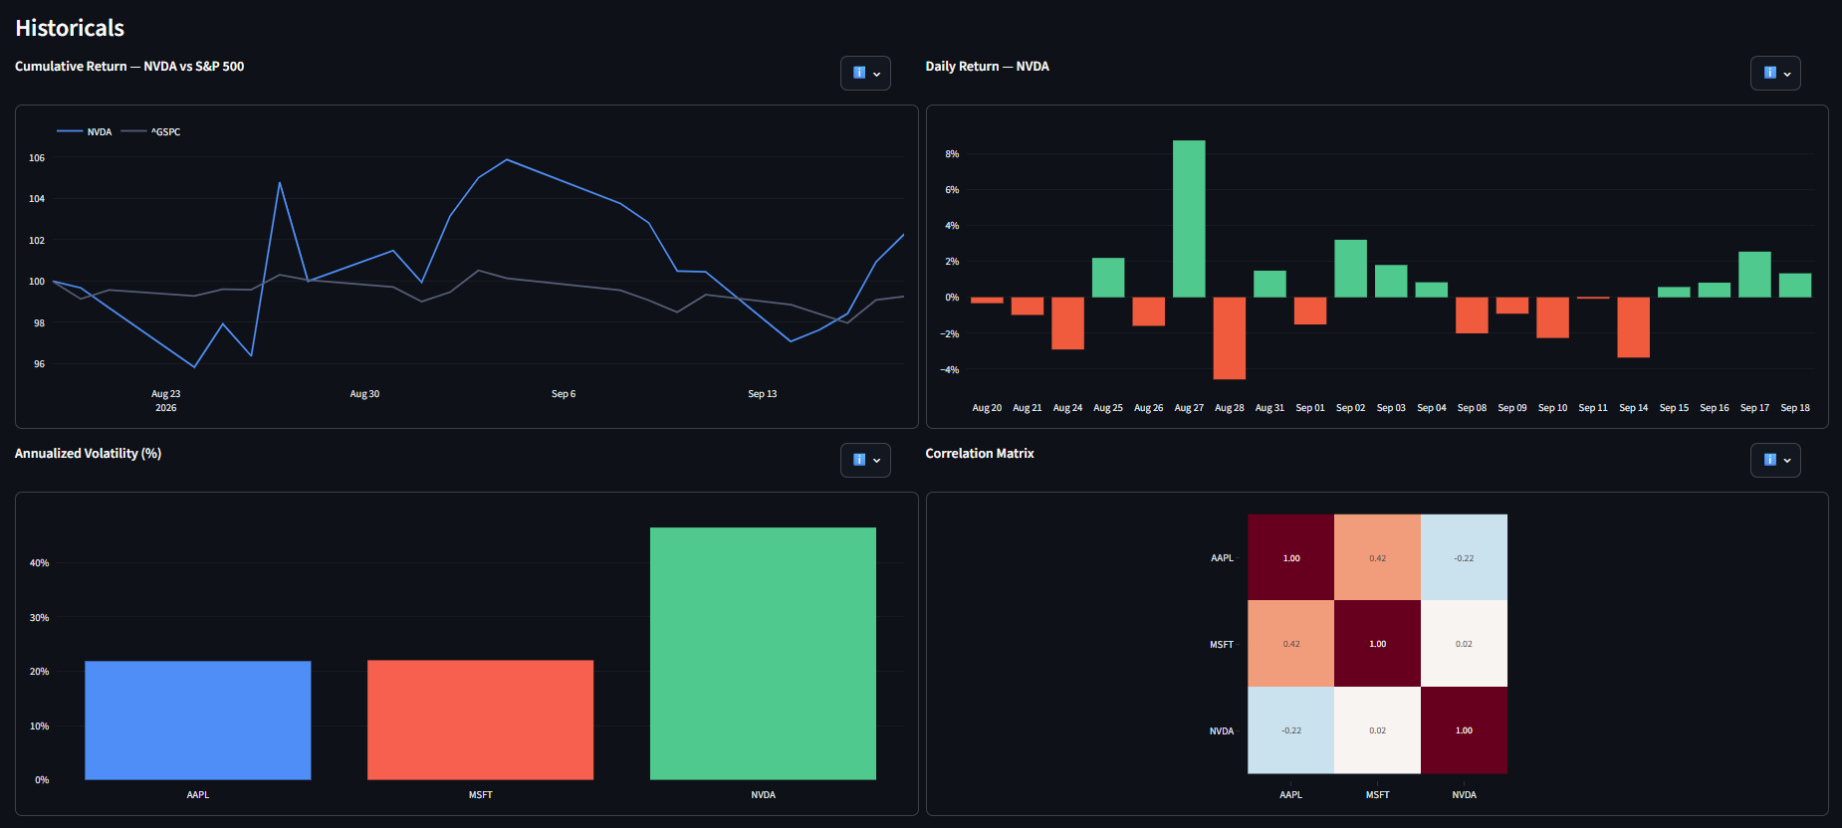Screen dimensions: 1842x828
Task: Click the blue info icon beside Correlation Matrix title
Action: click(x=1769, y=460)
